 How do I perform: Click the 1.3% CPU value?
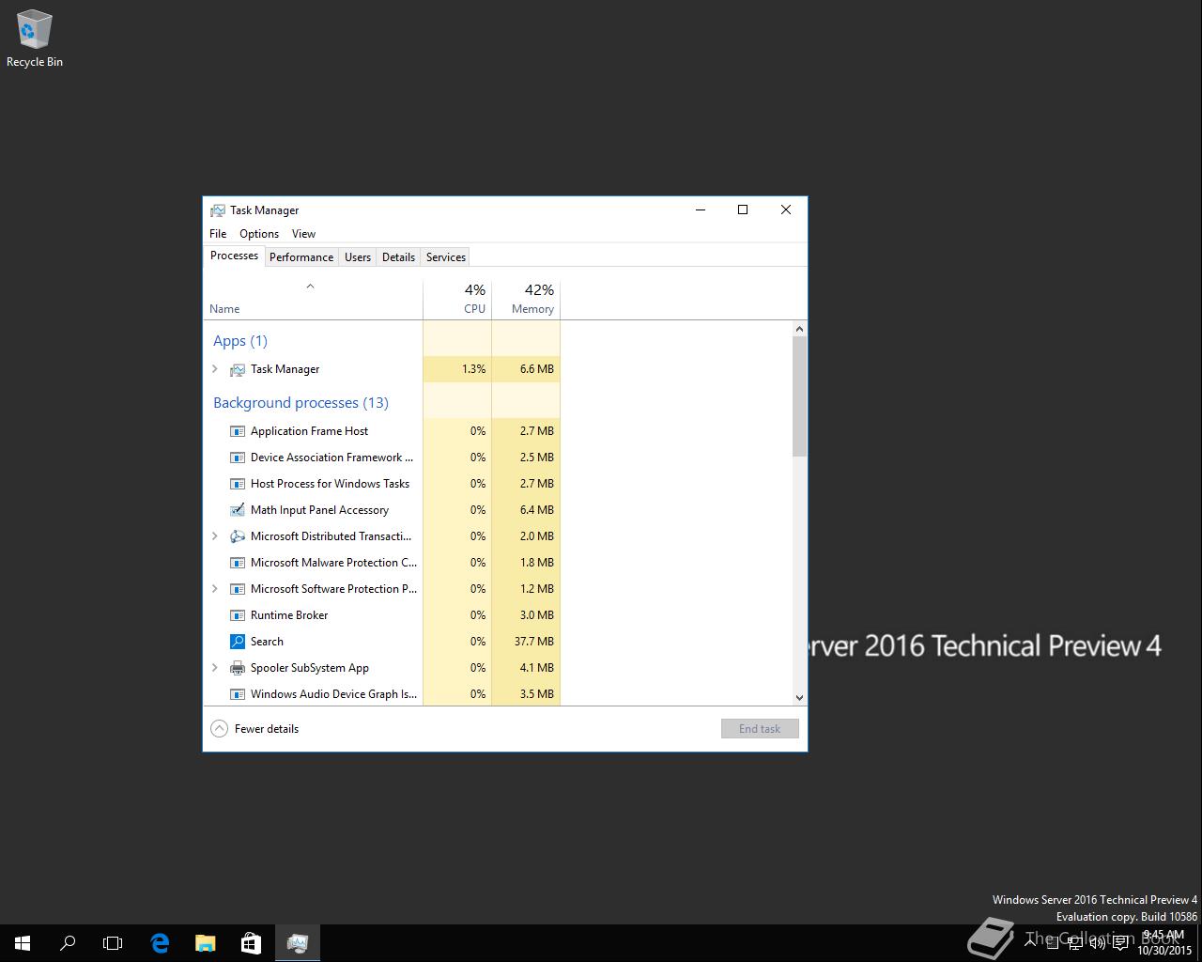474,369
